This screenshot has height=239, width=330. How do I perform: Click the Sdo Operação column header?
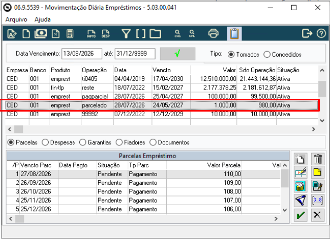(x=257, y=70)
